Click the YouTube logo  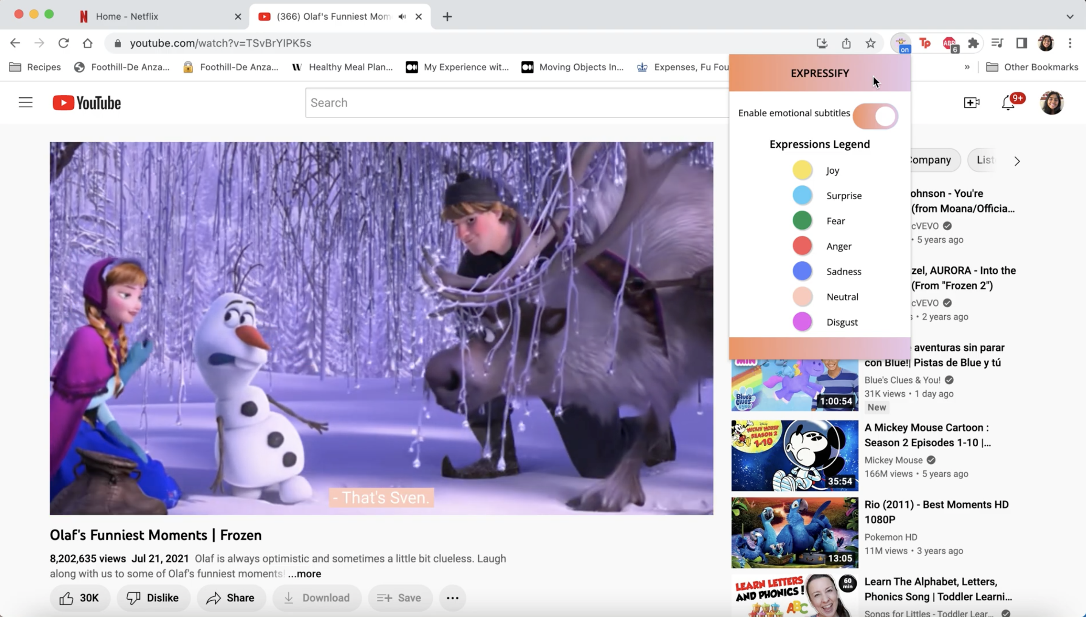tap(87, 103)
